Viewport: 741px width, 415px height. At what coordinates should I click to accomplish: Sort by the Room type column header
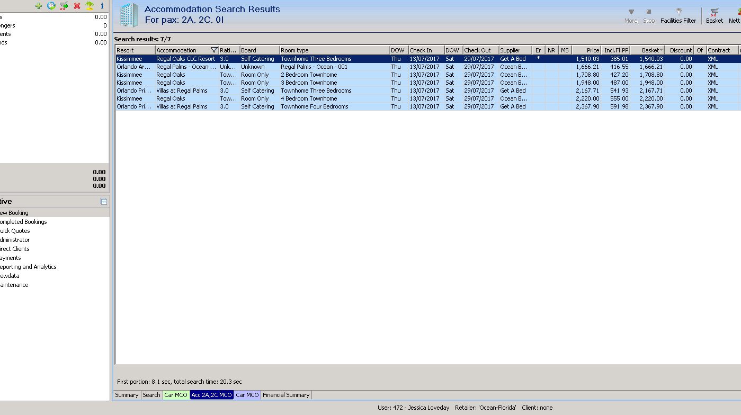[x=335, y=50]
